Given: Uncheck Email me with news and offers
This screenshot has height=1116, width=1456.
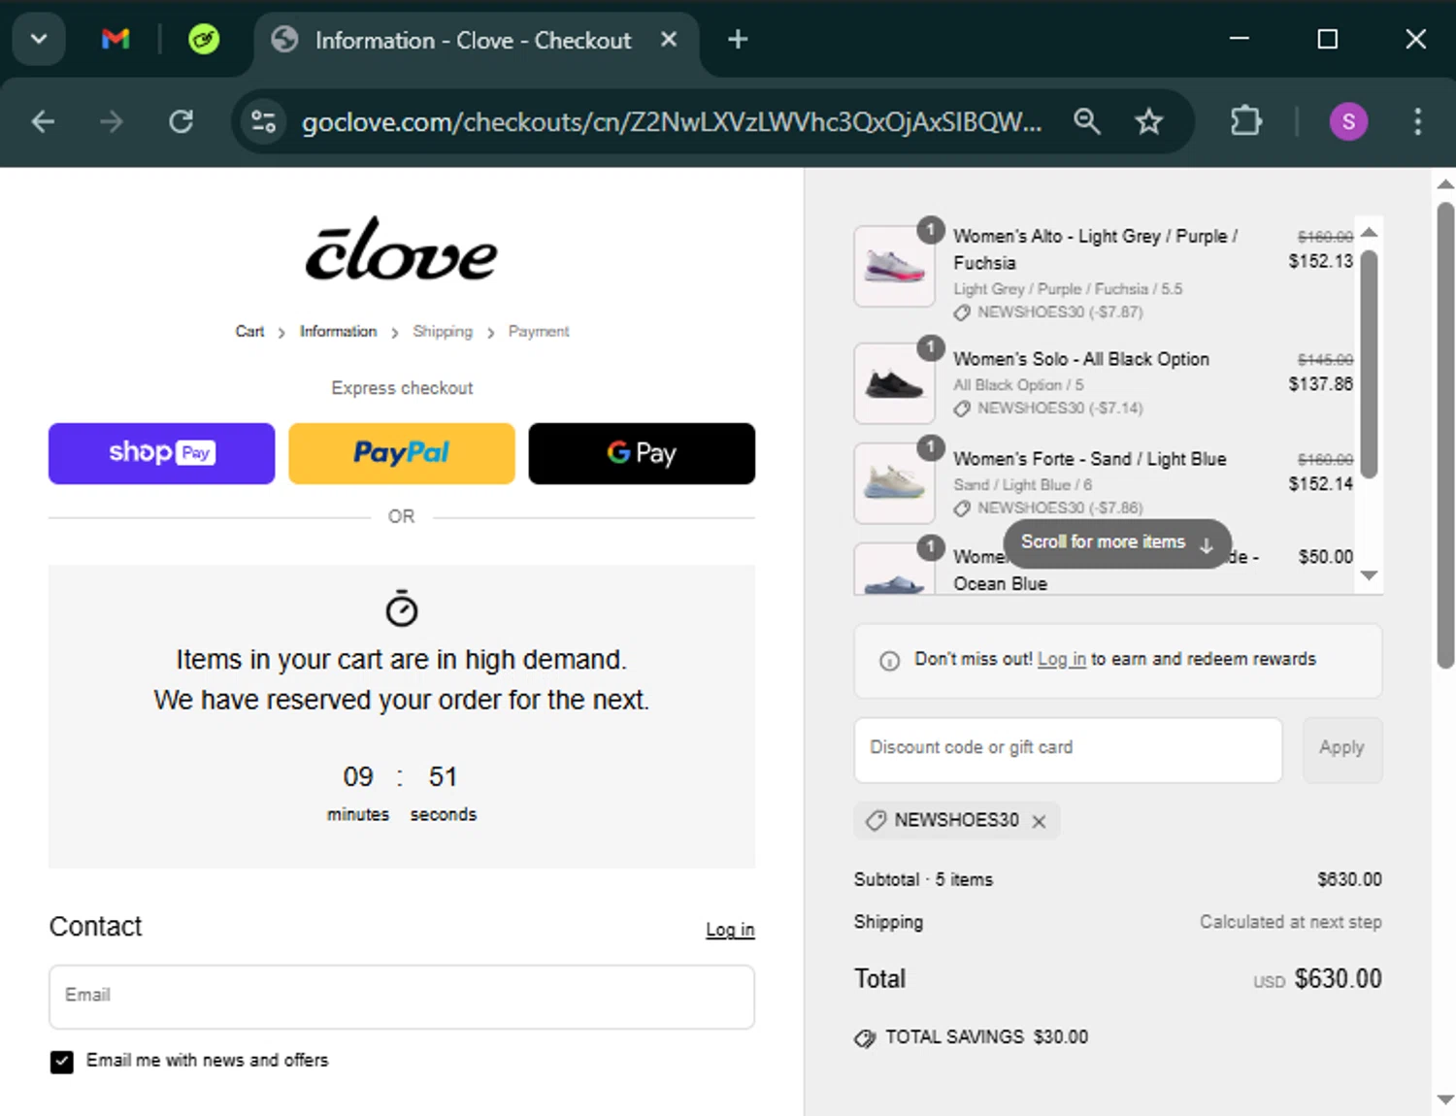Looking at the screenshot, I should pos(62,1062).
